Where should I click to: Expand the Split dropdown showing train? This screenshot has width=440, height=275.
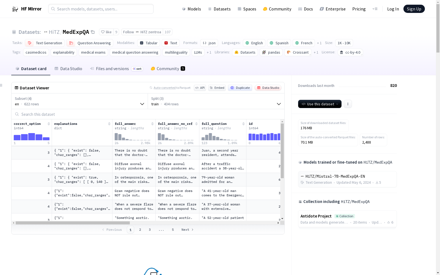(216, 101)
